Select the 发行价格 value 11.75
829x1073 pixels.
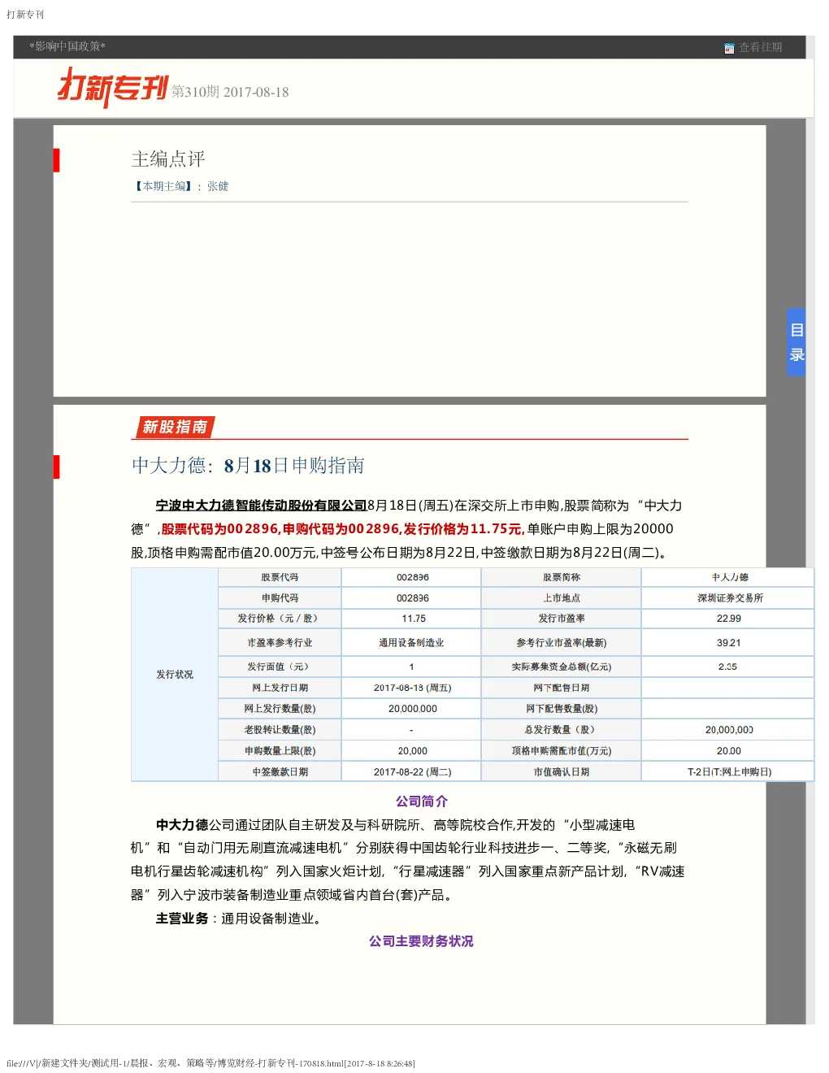412,619
